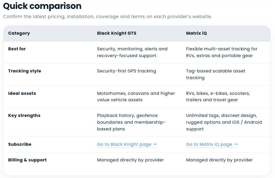Click the Playback history, geofence boundaries cell
The width and height of the screenshot is (275, 178).
pyautogui.click(x=131, y=122)
